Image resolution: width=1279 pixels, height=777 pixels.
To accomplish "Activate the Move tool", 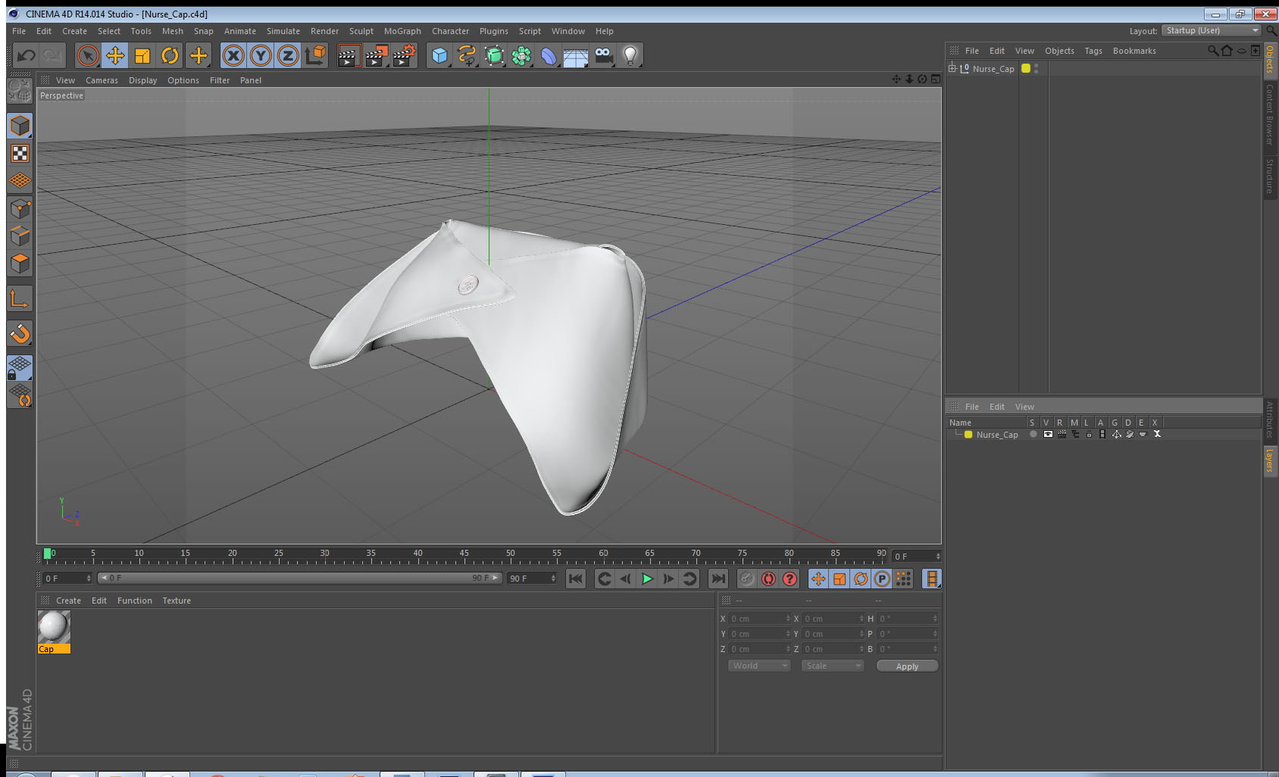I will (x=115, y=55).
